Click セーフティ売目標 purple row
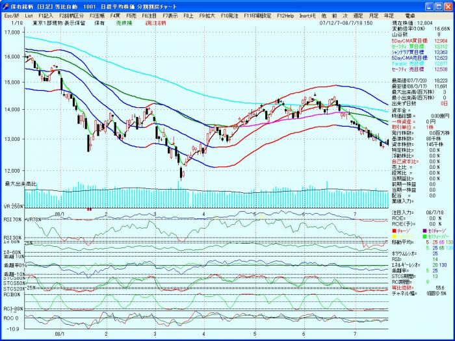Screen dimensions: 455x341 (x=420, y=69)
